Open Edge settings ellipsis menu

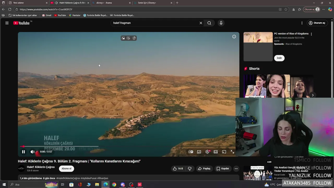click(324, 9)
